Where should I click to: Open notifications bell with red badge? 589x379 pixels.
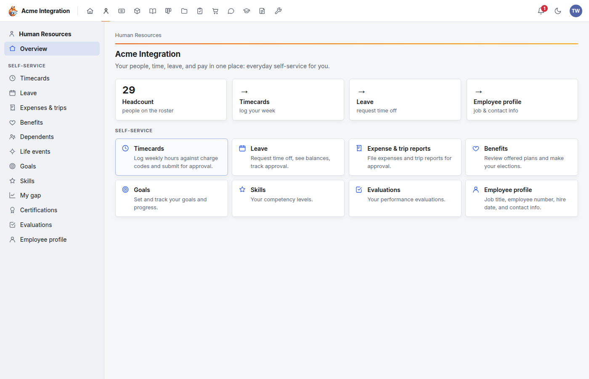[x=541, y=11]
